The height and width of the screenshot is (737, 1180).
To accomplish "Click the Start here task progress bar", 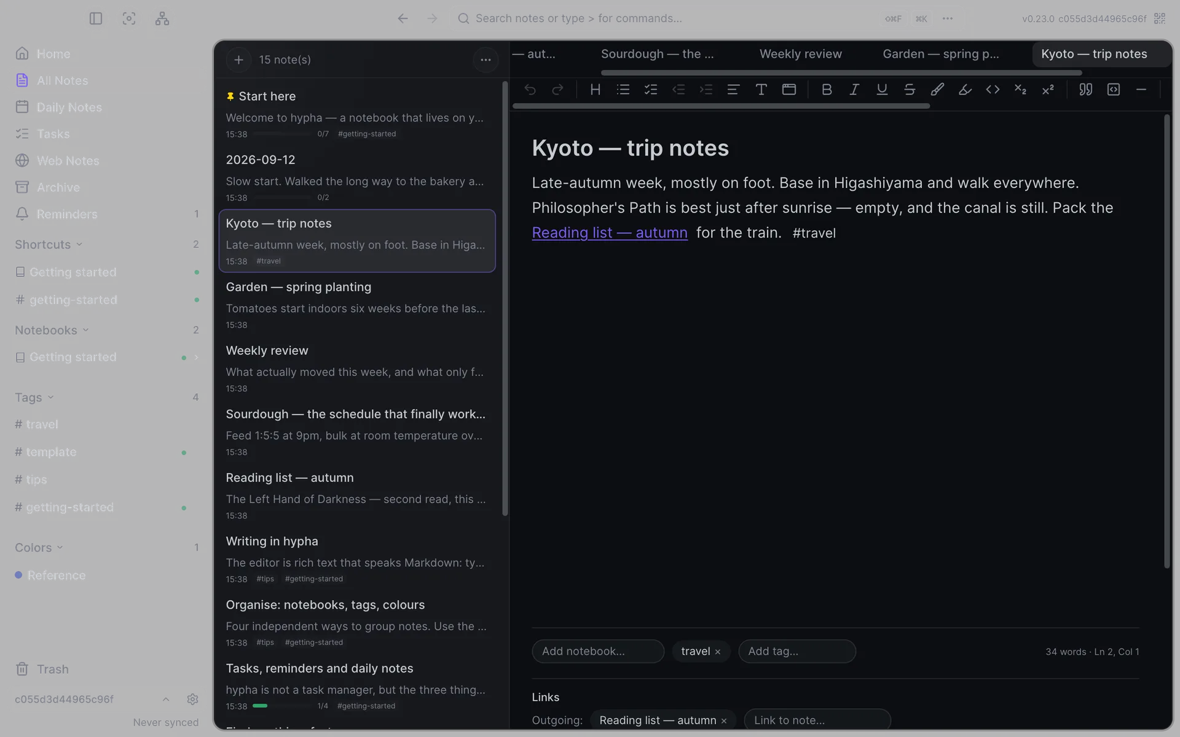I will tap(282, 134).
